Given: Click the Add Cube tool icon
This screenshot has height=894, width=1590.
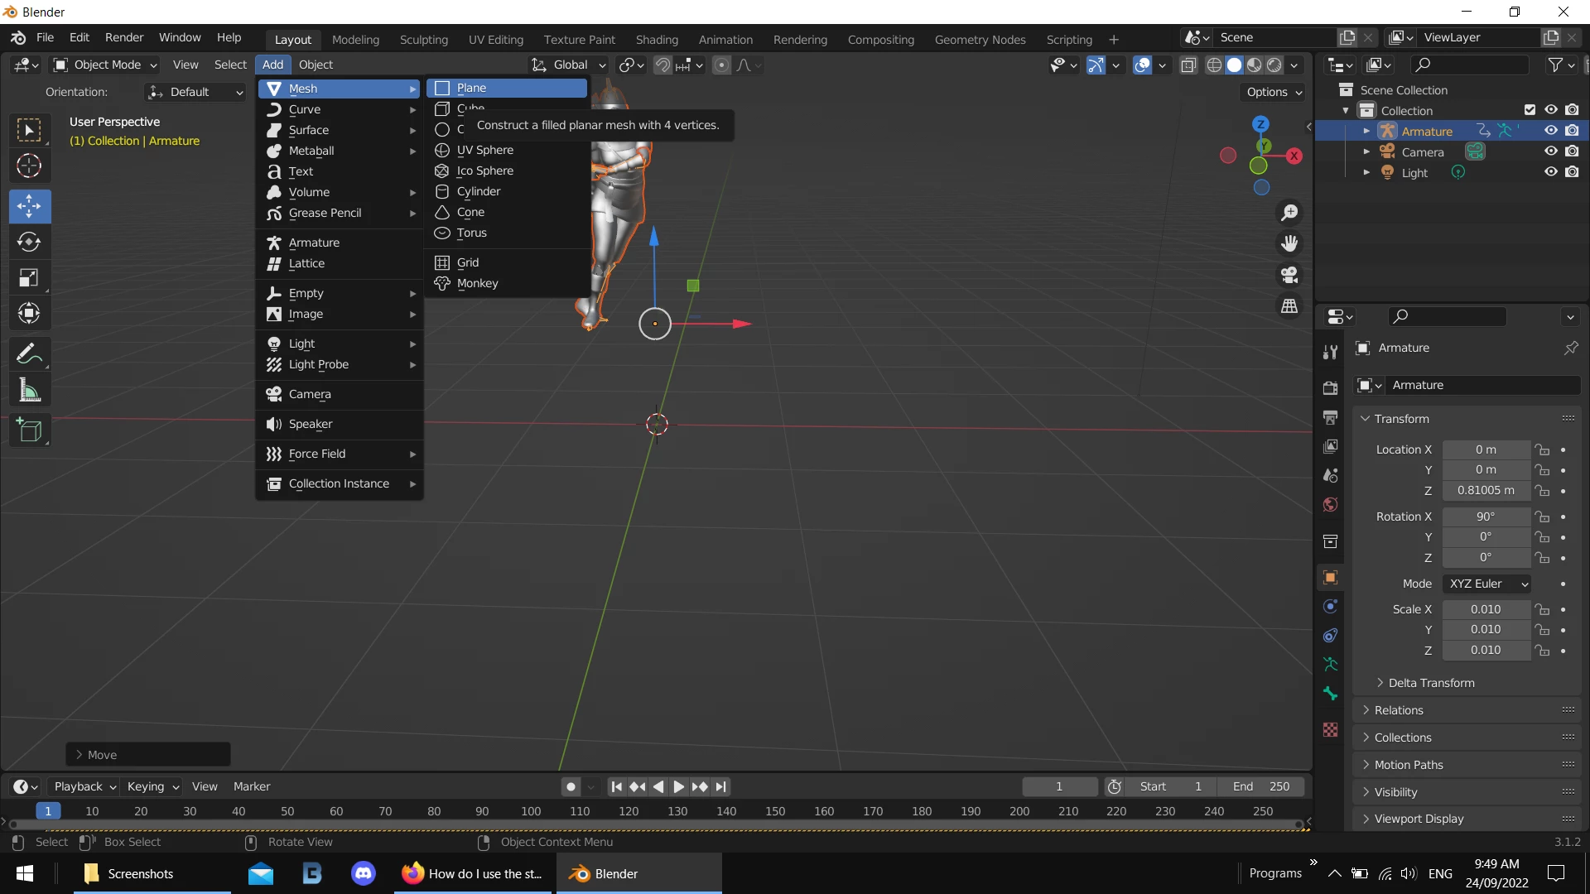Looking at the screenshot, I should pos(29,430).
